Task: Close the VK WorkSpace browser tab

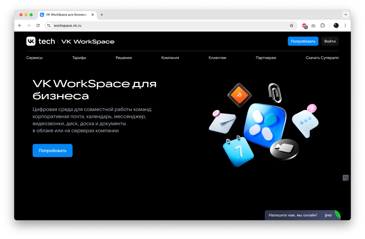Action: coord(93,15)
